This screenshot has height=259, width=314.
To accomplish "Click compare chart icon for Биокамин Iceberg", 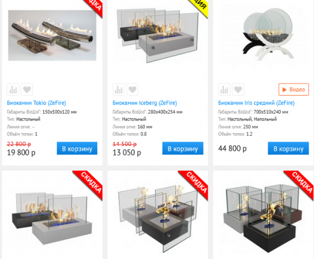I will [x=118, y=90].
